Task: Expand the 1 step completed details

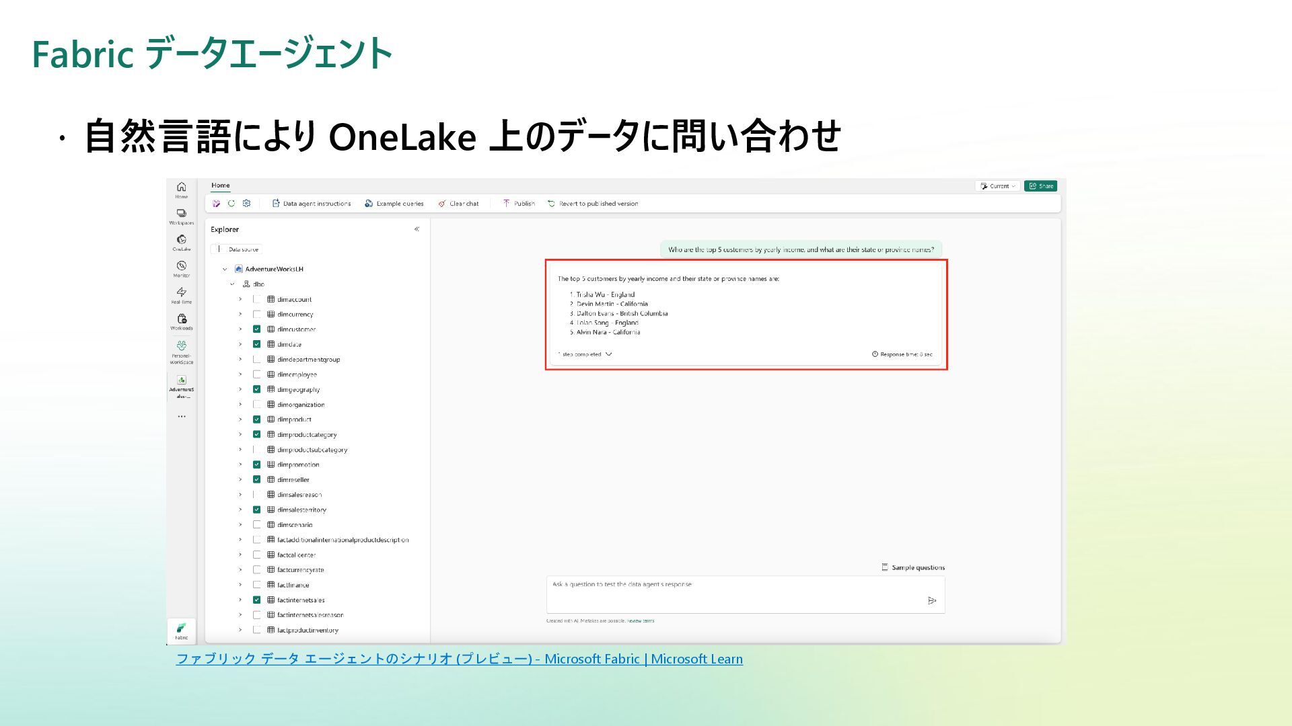Action: pos(608,354)
